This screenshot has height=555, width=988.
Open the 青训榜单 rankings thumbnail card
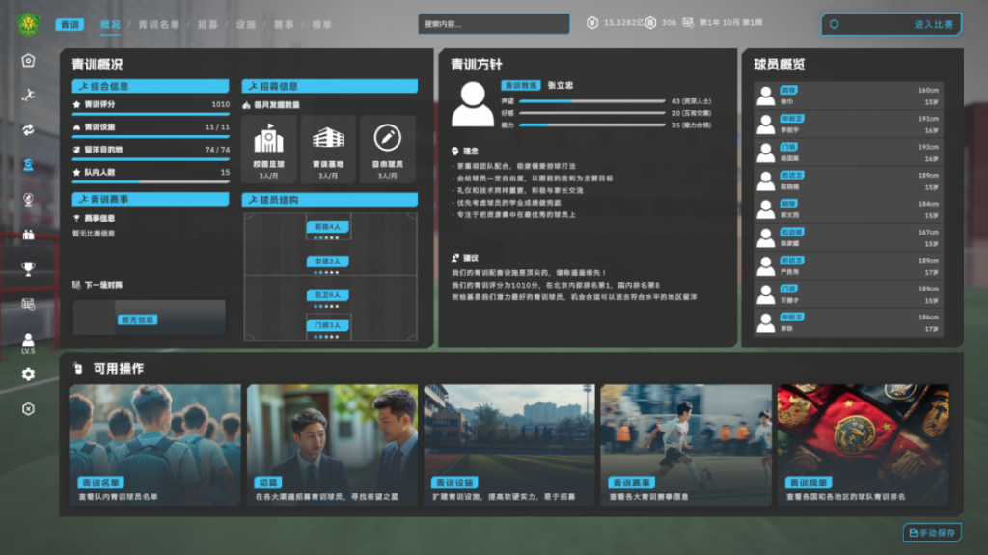coord(863,444)
